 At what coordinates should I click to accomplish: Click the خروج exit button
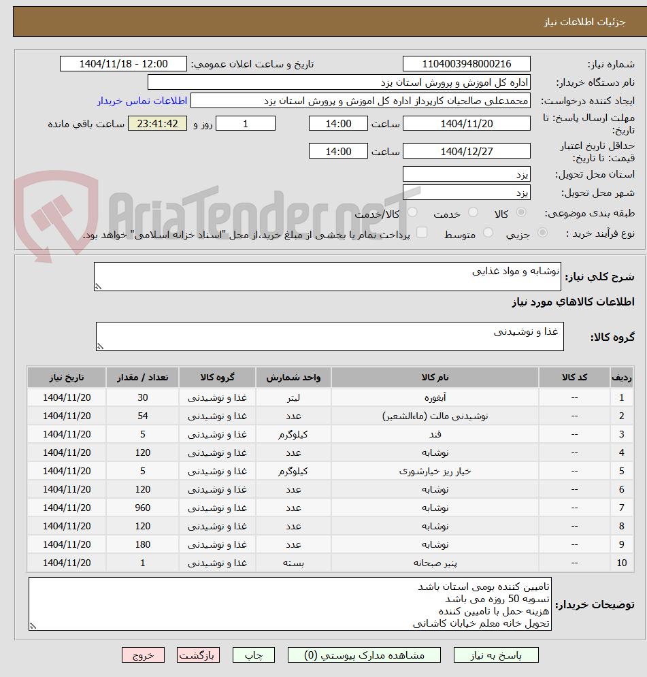point(143,655)
